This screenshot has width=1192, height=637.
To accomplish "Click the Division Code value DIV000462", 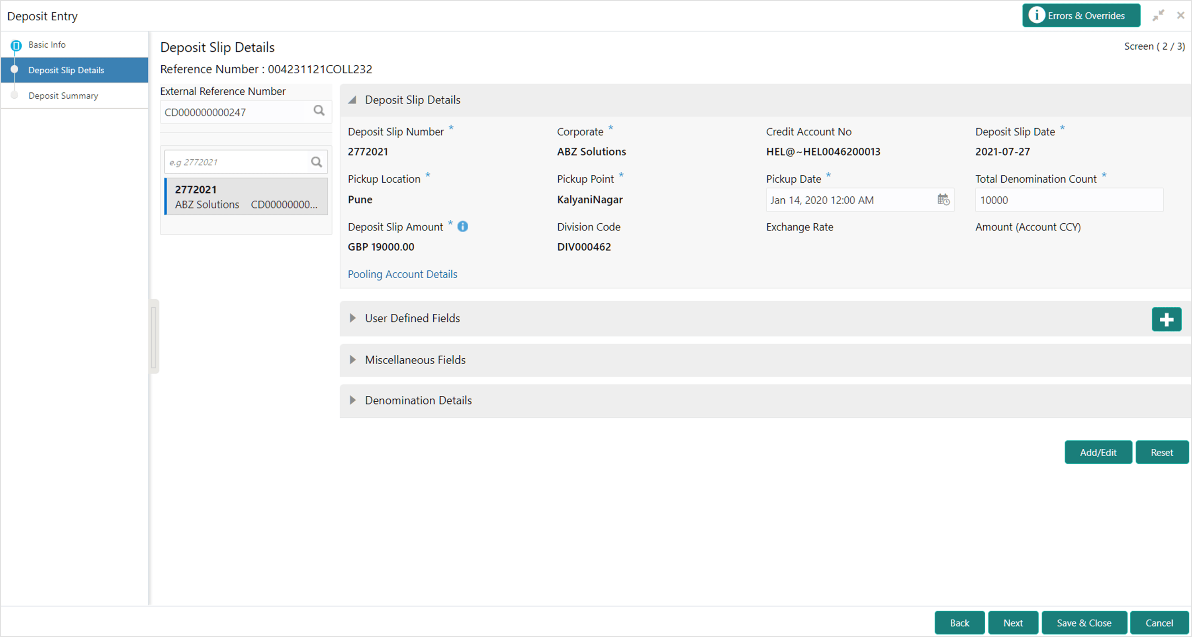I will pyautogui.click(x=583, y=246).
